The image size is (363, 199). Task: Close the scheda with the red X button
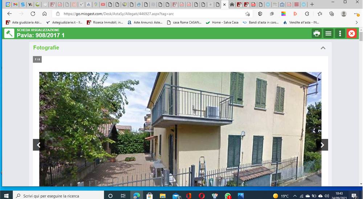click(x=351, y=34)
